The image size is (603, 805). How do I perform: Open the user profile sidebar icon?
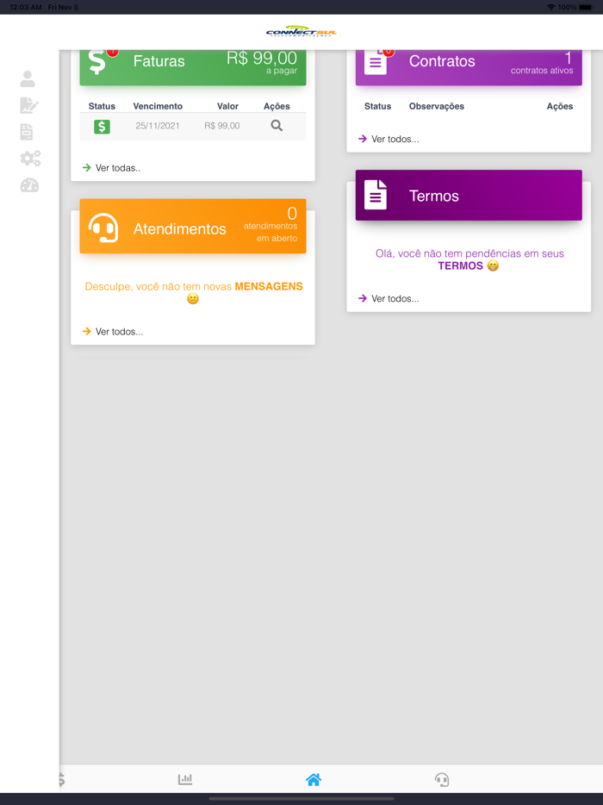pyautogui.click(x=28, y=79)
